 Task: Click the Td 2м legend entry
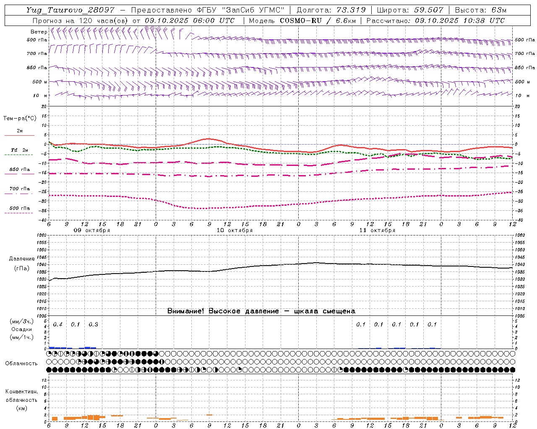coord(19,150)
